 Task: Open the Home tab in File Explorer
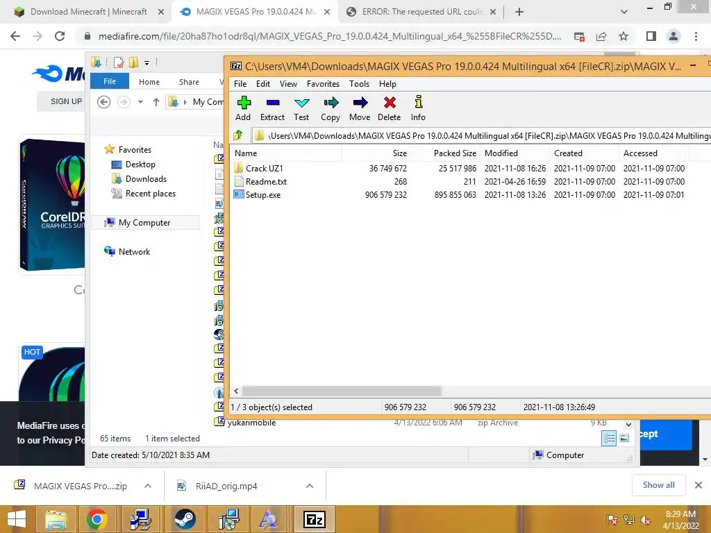149,82
